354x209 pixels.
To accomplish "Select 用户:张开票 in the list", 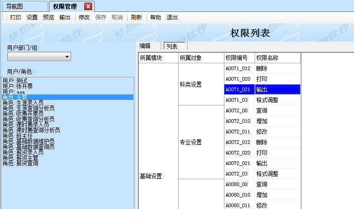I will click(67, 86).
